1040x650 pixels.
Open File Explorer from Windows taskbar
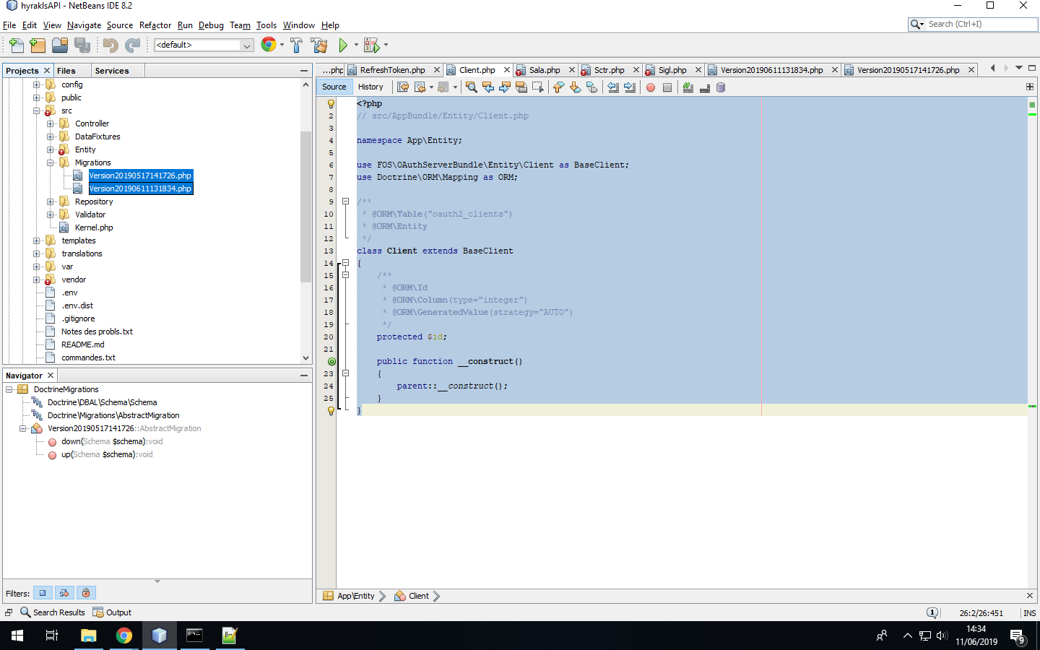pyautogui.click(x=88, y=636)
